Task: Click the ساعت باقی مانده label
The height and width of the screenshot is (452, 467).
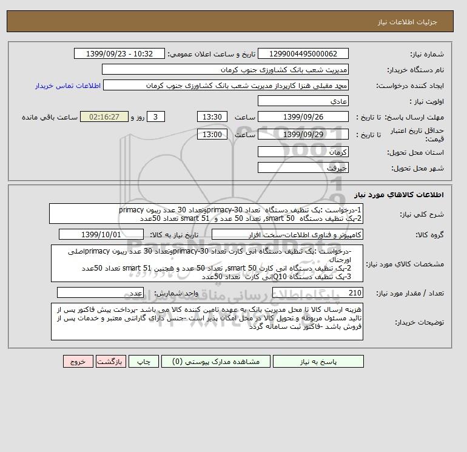Action: tap(50, 117)
